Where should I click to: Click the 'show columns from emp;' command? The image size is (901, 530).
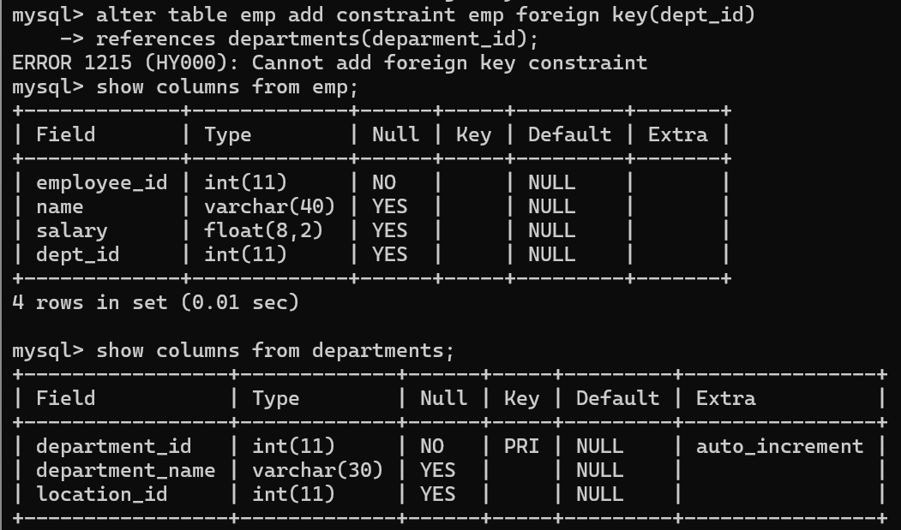(227, 86)
